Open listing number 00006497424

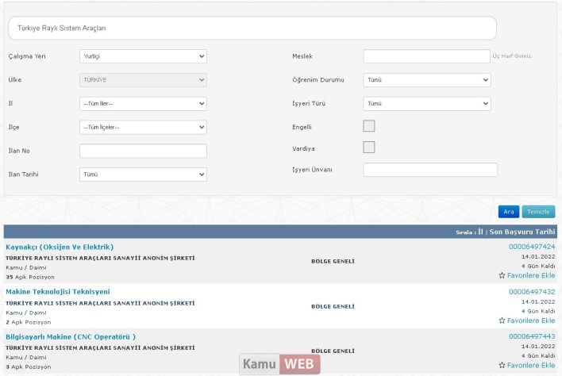532,247
